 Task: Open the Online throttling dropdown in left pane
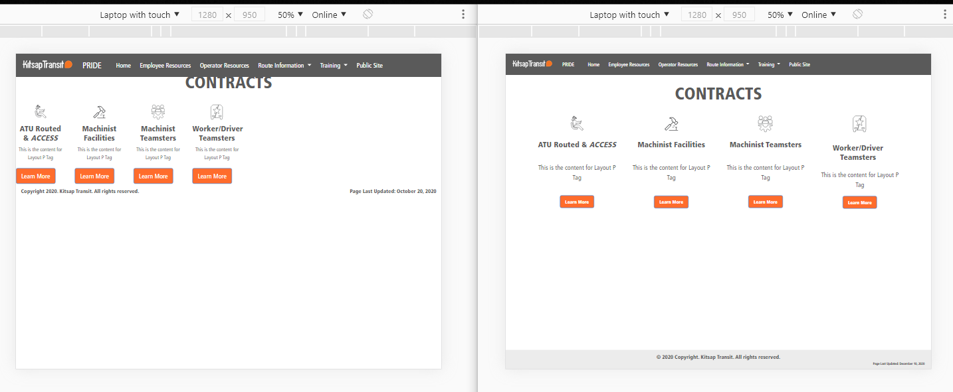pos(329,15)
